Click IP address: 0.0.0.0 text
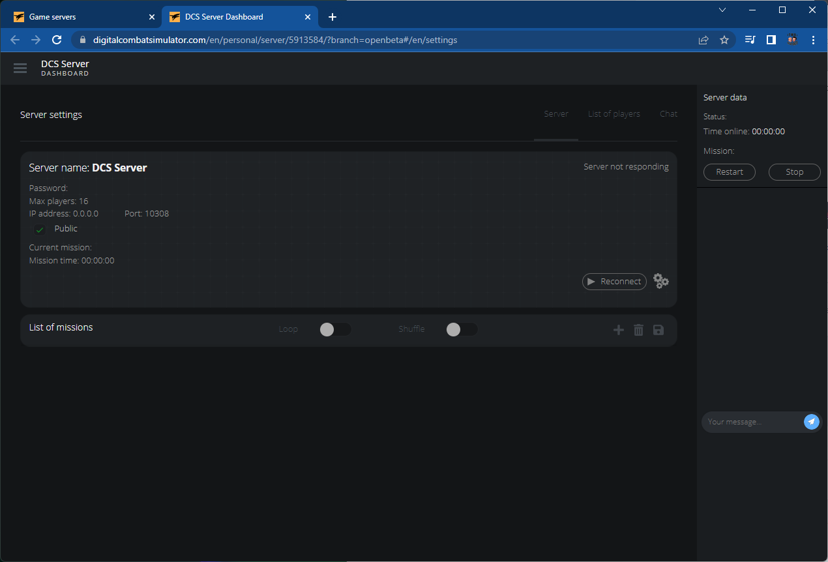 [x=64, y=213]
